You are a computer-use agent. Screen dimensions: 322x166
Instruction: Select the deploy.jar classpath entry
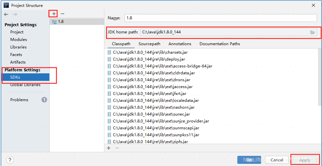click(x=149, y=59)
